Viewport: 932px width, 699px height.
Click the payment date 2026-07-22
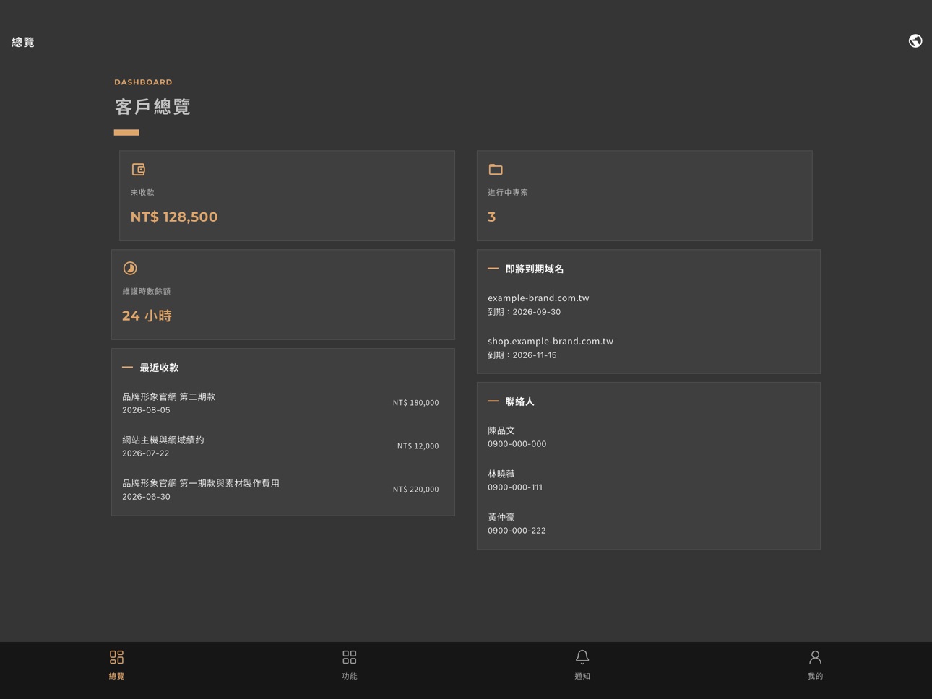tap(145, 453)
